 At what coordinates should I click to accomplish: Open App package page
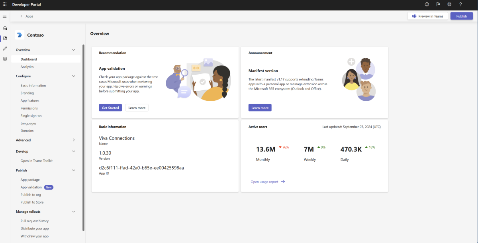tap(30, 180)
